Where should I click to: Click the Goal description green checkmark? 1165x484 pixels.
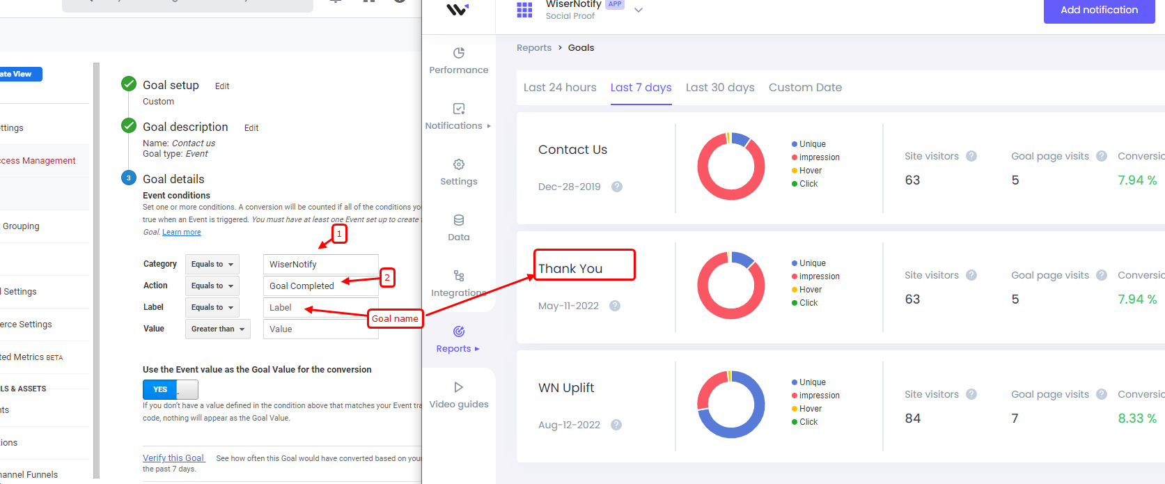coord(129,125)
